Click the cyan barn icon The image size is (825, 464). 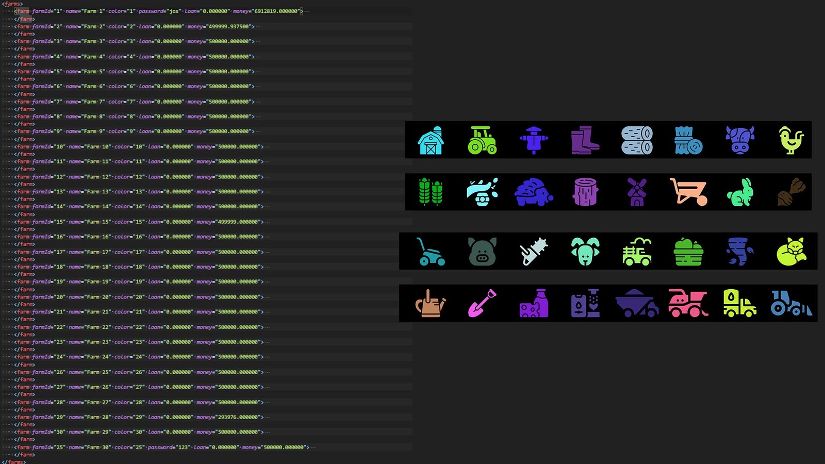point(431,140)
